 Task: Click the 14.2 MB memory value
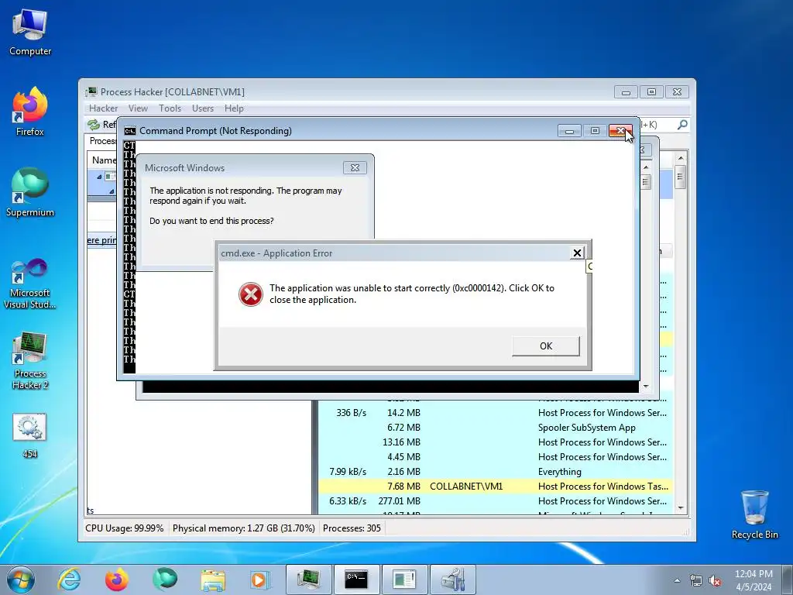(404, 413)
